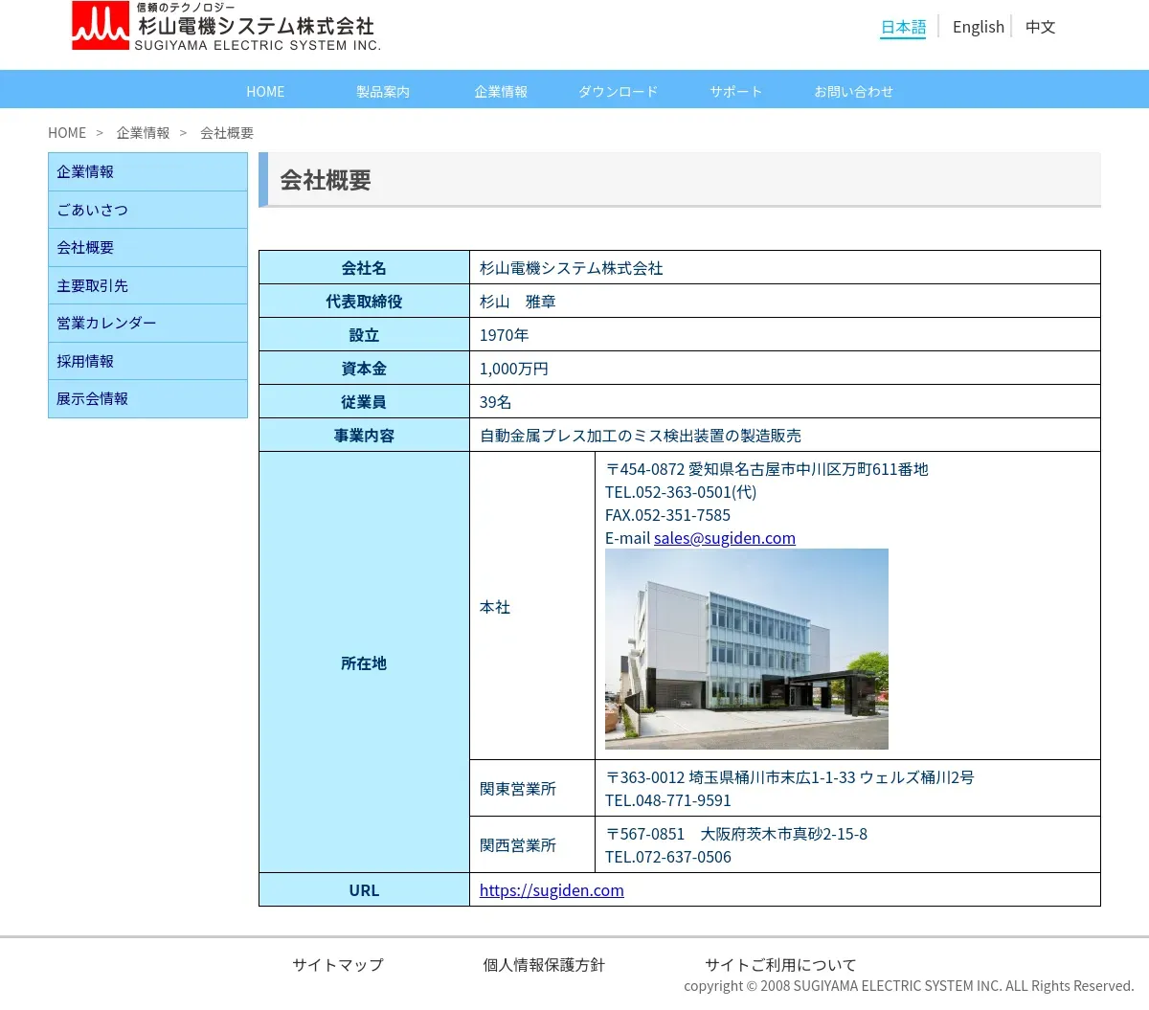Click the HOME breadcrumb link

67,133
